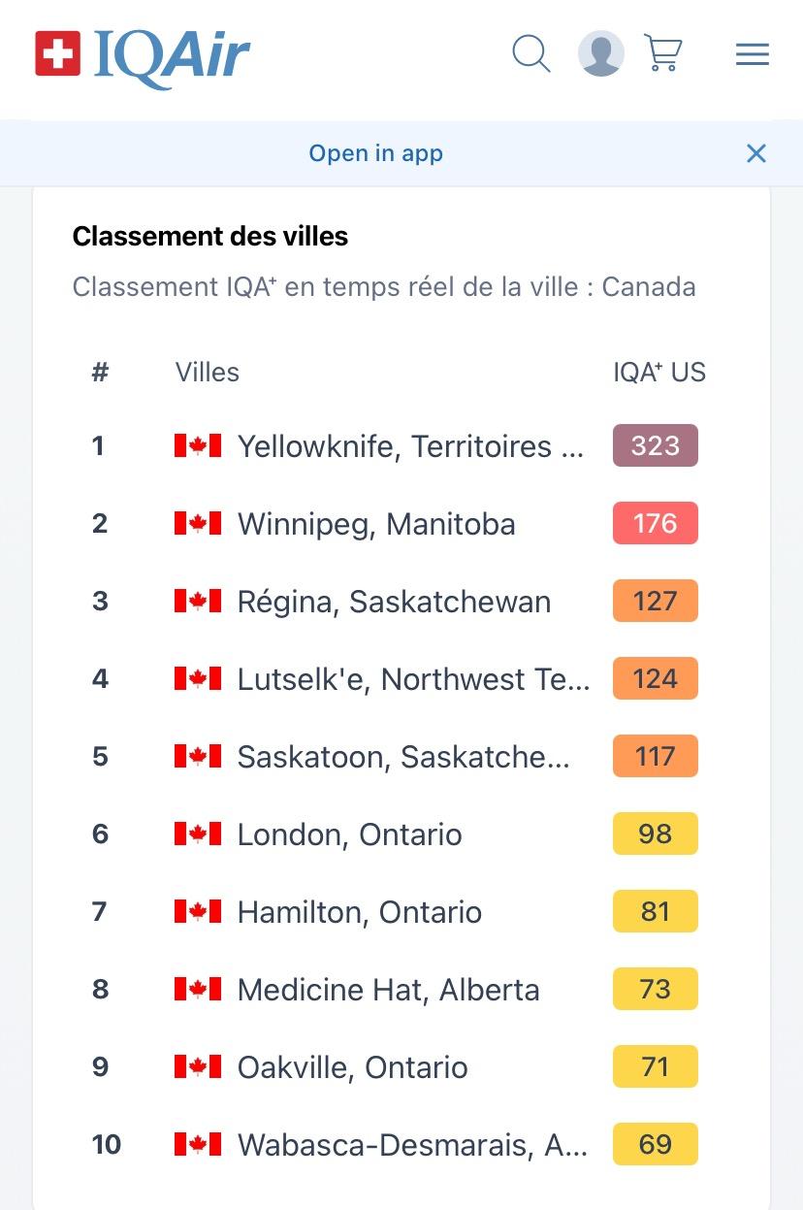Open the search magnifier icon
The width and height of the screenshot is (803, 1210).
pyautogui.click(x=530, y=53)
